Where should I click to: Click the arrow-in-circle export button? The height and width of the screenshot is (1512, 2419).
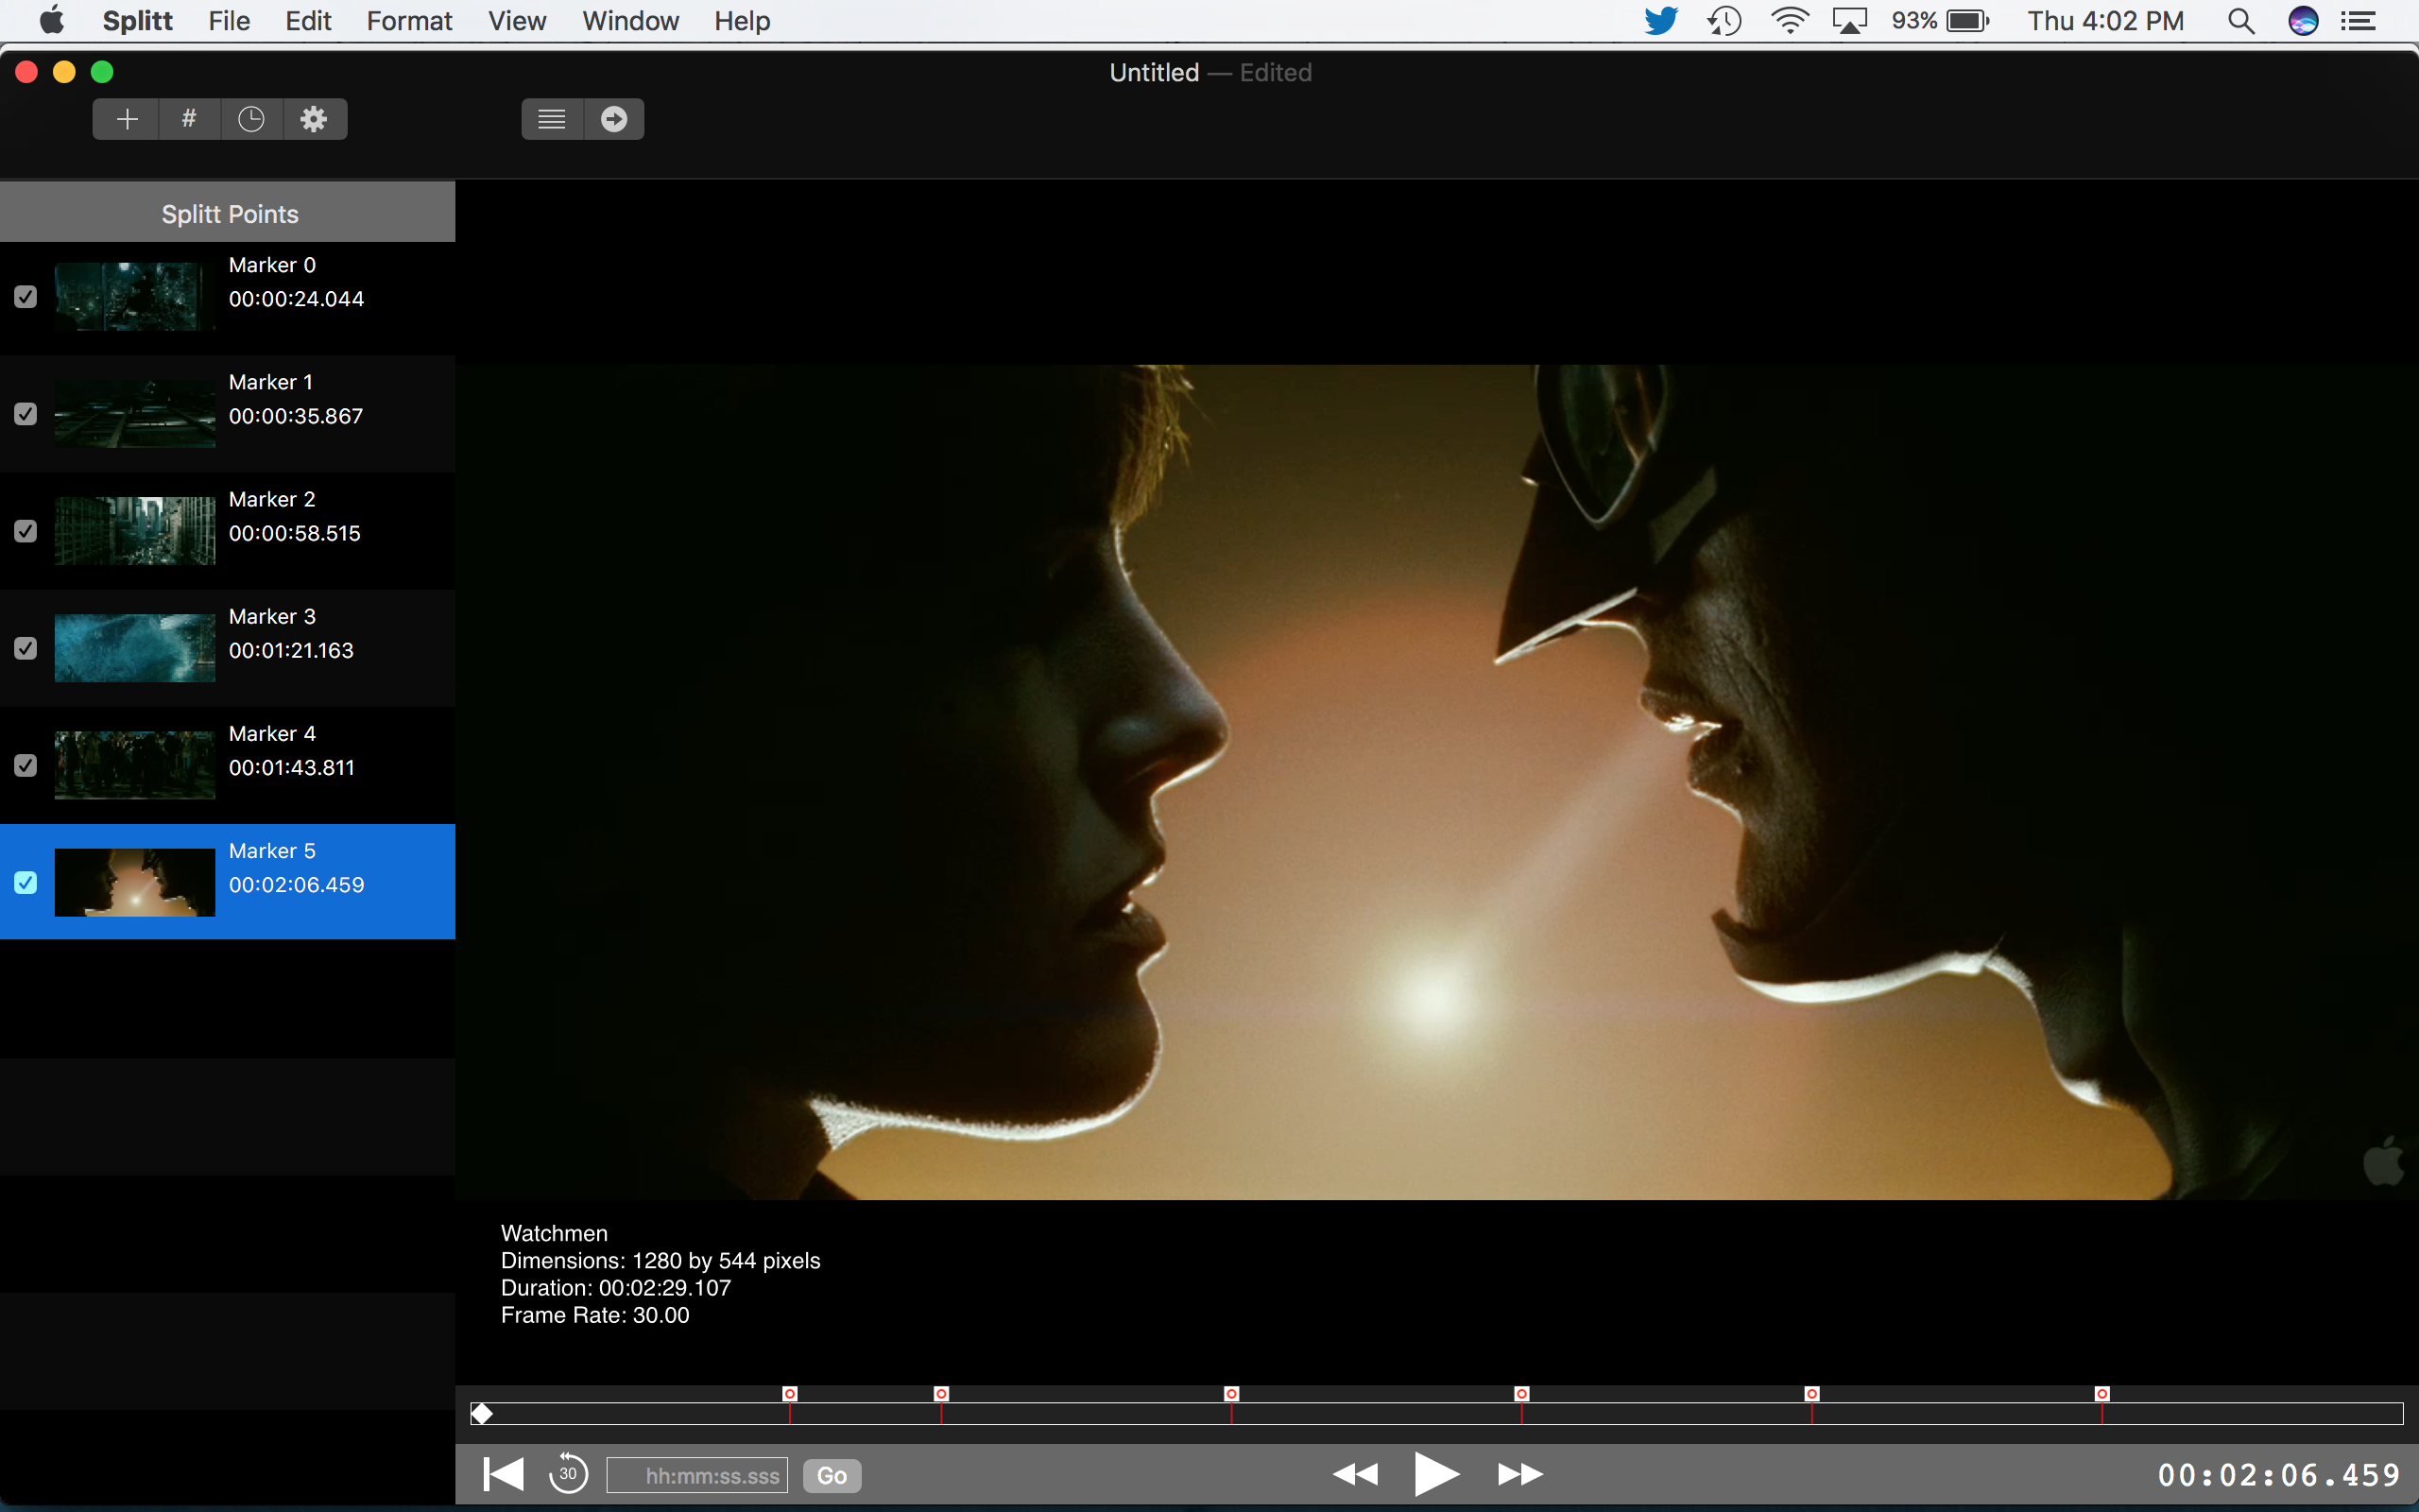[x=614, y=119]
